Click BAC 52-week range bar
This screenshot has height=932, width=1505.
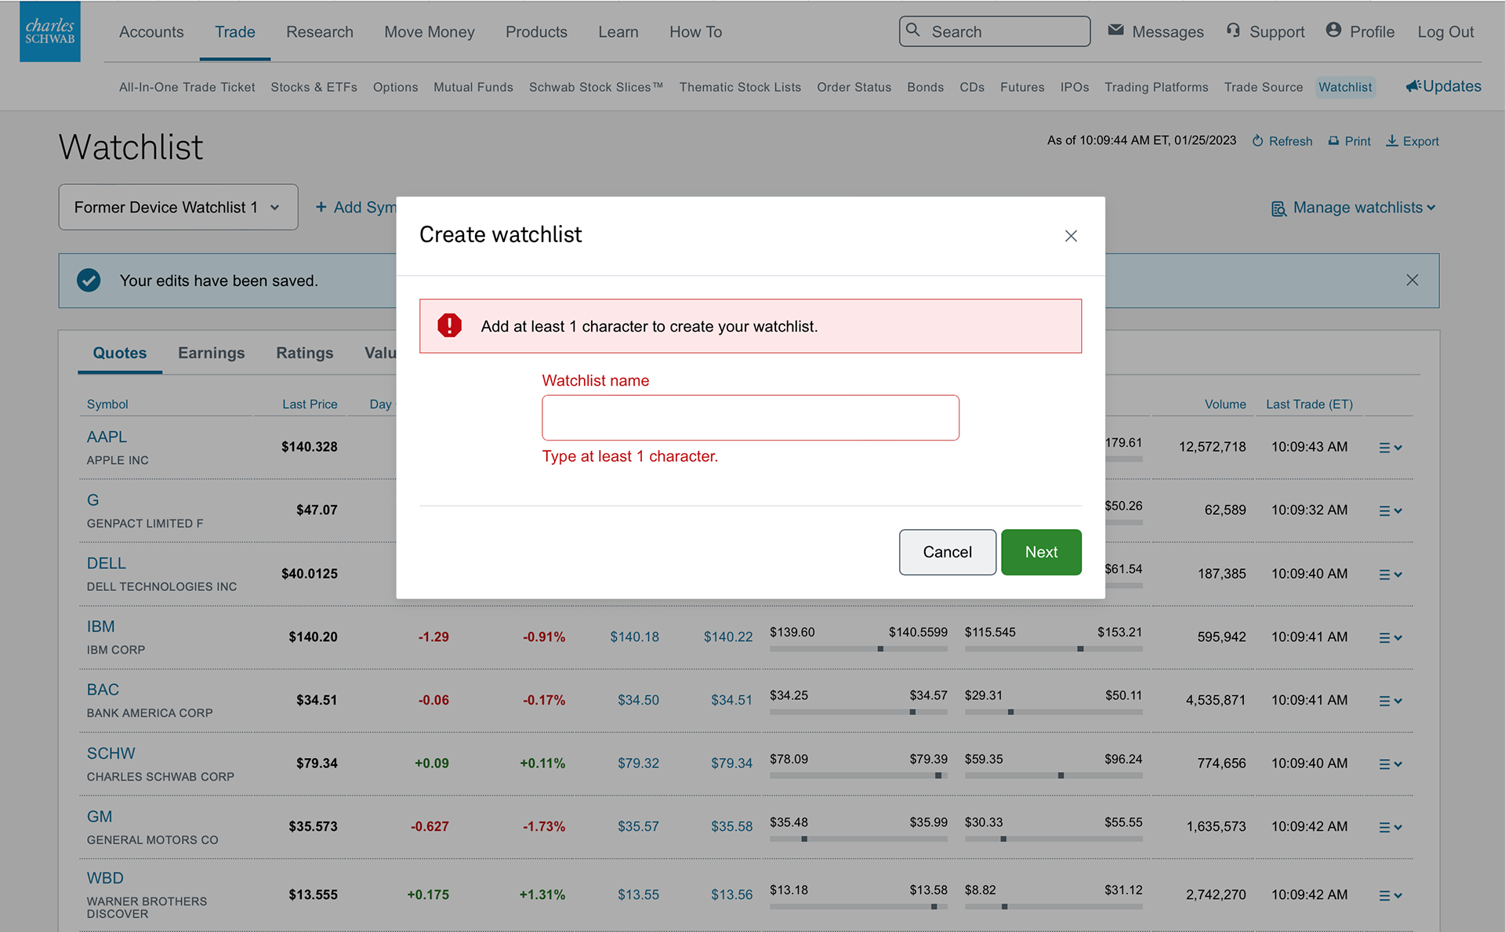point(1053,713)
